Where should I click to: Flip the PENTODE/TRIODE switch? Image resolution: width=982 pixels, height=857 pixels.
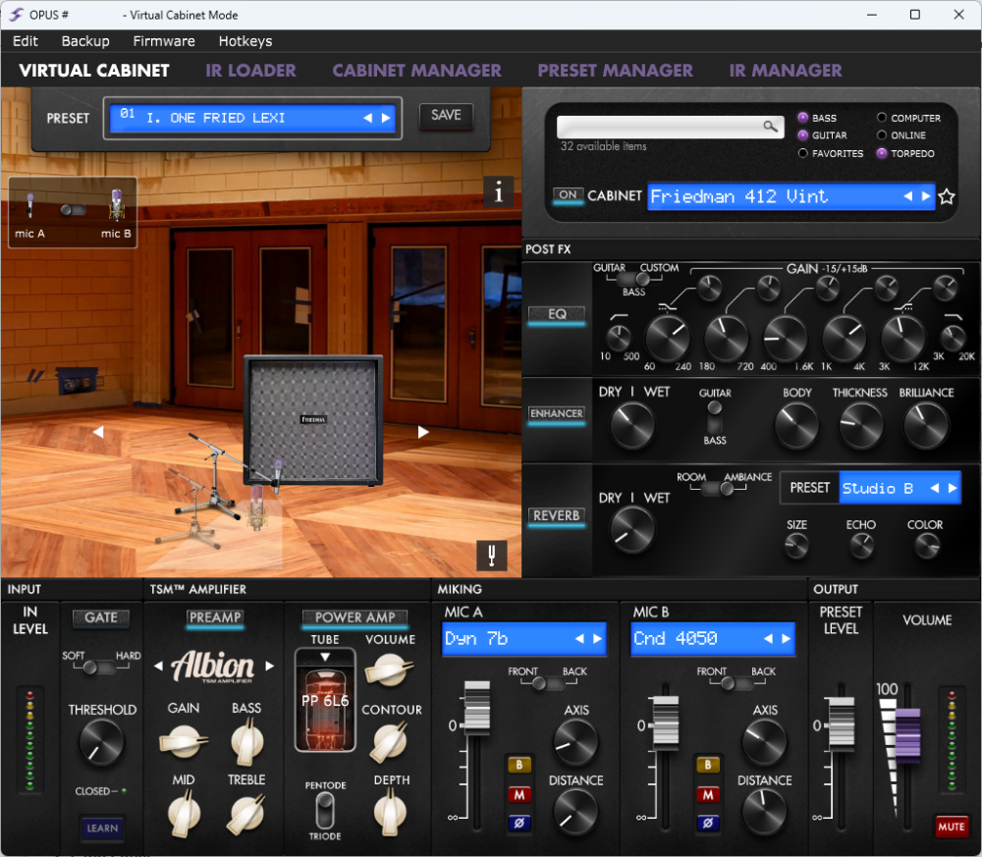click(324, 810)
